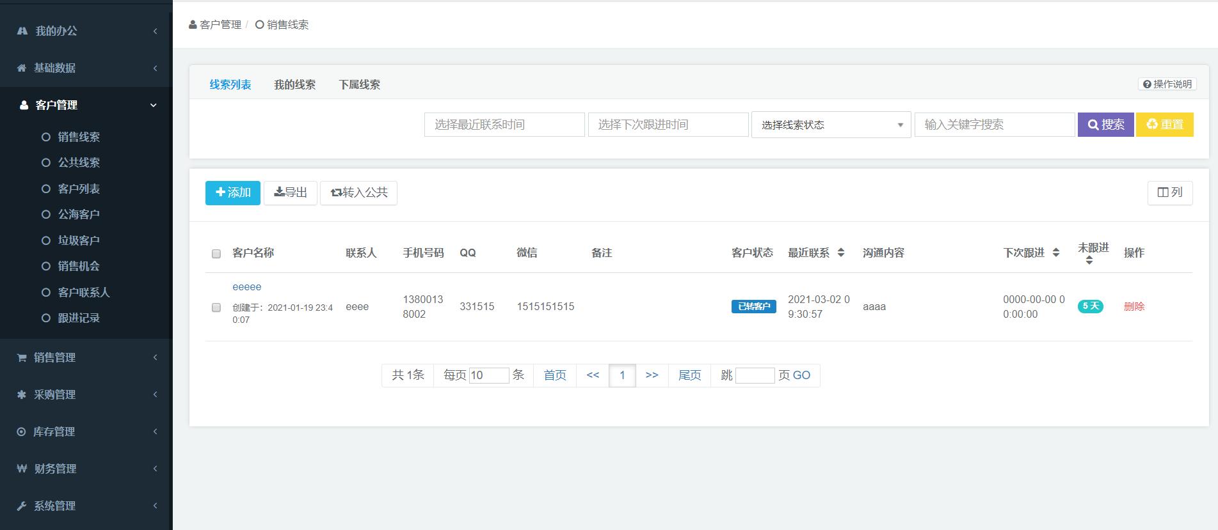Click the breadcrumb user icon before 客户管理
This screenshot has width=1218, height=530.
click(193, 25)
